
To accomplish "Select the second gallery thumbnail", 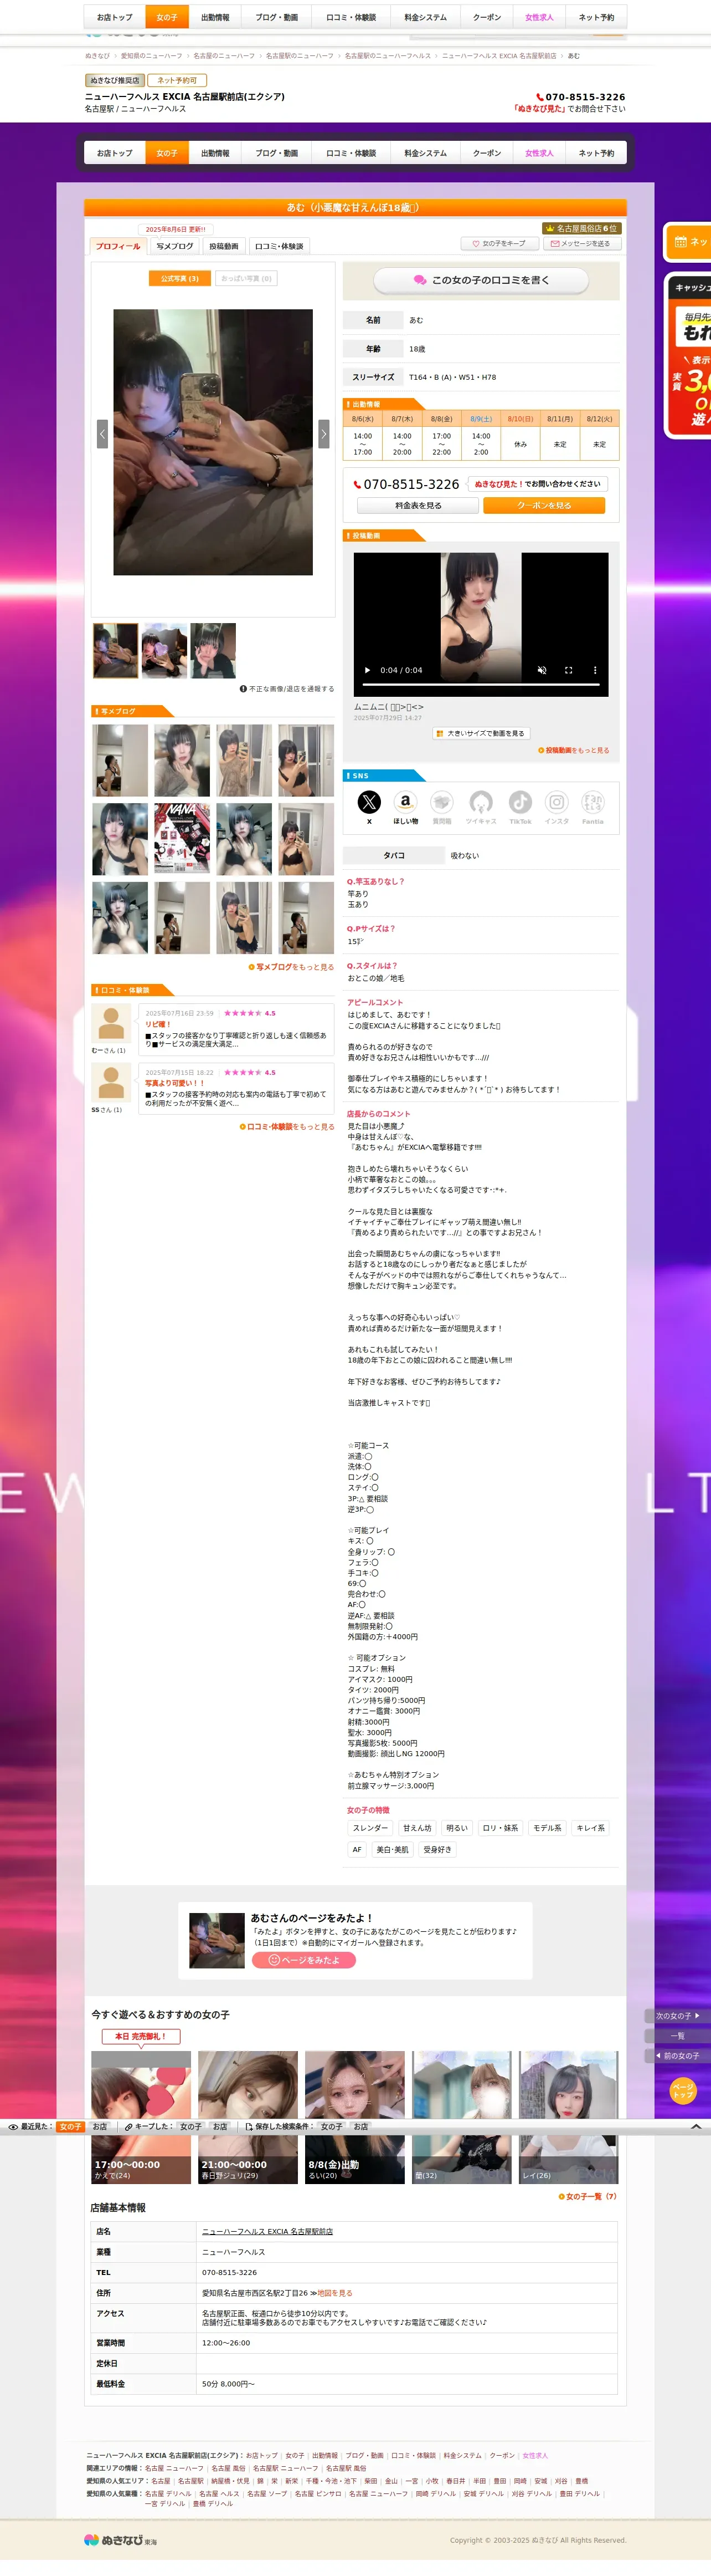I will [165, 651].
